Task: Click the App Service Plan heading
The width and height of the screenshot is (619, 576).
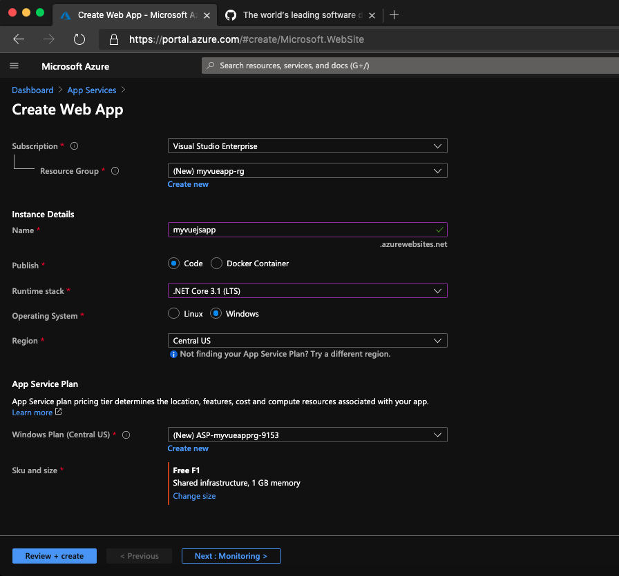Action: 45,384
